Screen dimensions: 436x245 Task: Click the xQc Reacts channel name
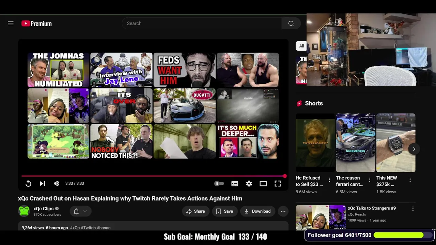click(357, 214)
